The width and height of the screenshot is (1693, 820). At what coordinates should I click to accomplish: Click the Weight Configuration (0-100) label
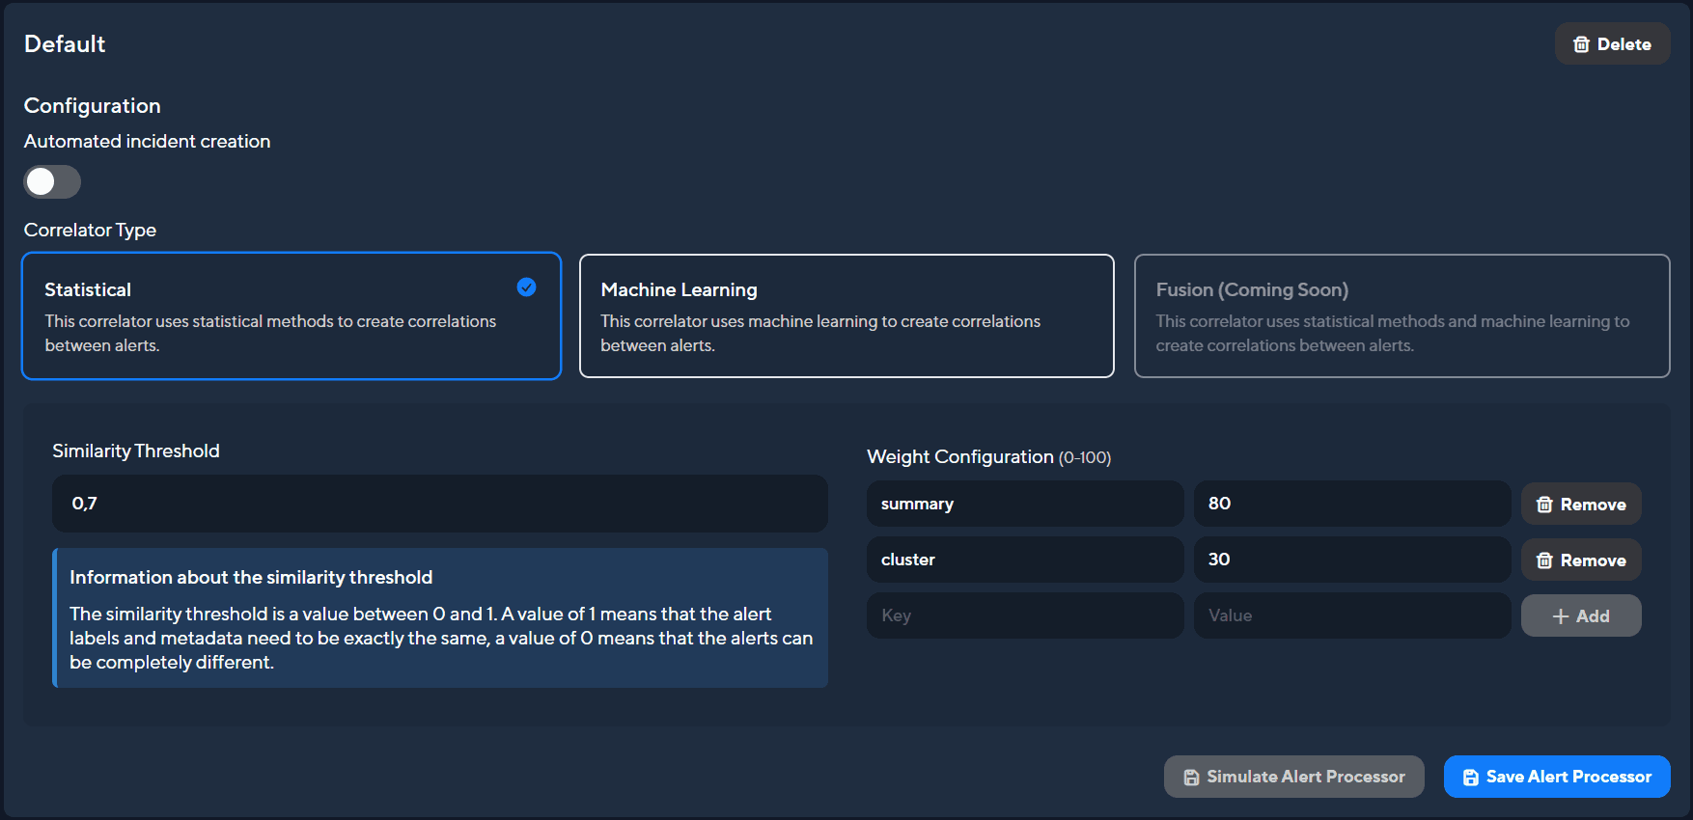(989, 457)
